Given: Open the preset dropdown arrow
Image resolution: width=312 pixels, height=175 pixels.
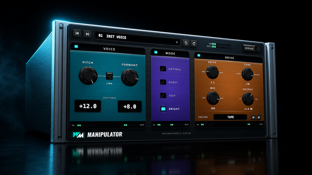Looking at the screenshot, I should coord(177,42).
